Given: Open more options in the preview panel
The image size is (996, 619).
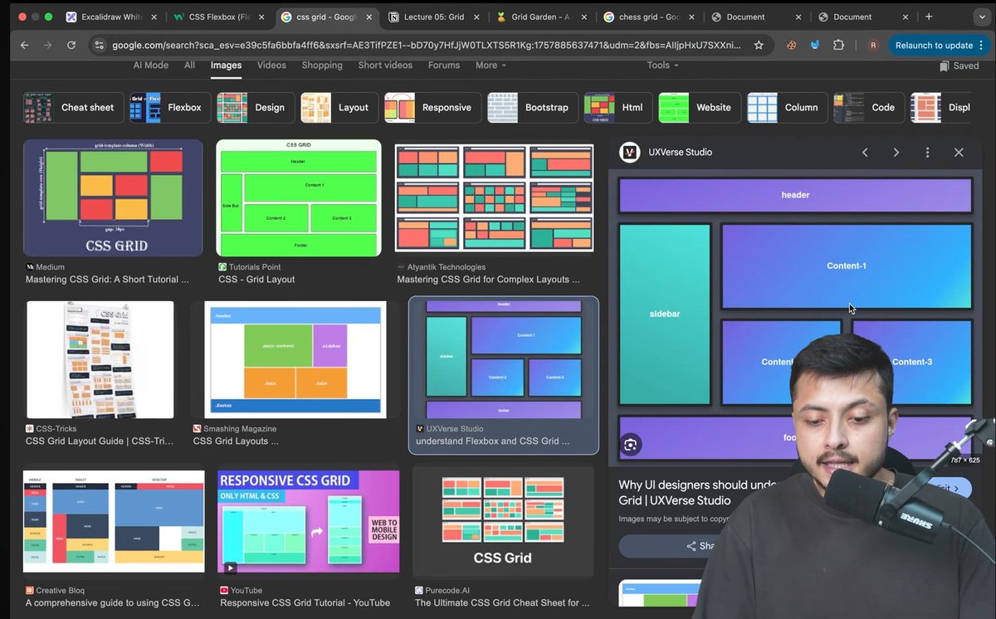Looking at the screenshot, I should [x=927, y=153].
